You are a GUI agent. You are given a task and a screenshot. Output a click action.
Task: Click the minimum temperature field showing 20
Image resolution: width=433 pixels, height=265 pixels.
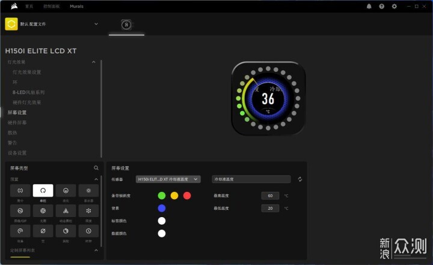pos(270,208)
